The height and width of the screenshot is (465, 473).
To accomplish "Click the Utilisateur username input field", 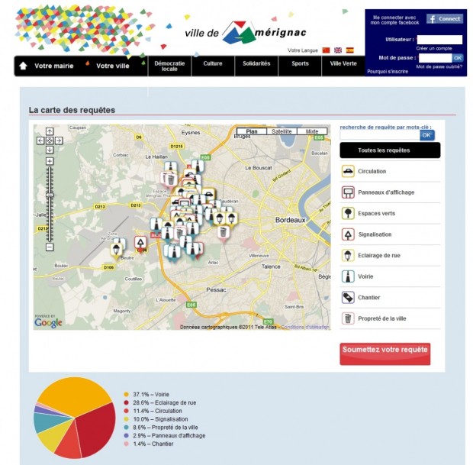I will click(x=439, y=40).
